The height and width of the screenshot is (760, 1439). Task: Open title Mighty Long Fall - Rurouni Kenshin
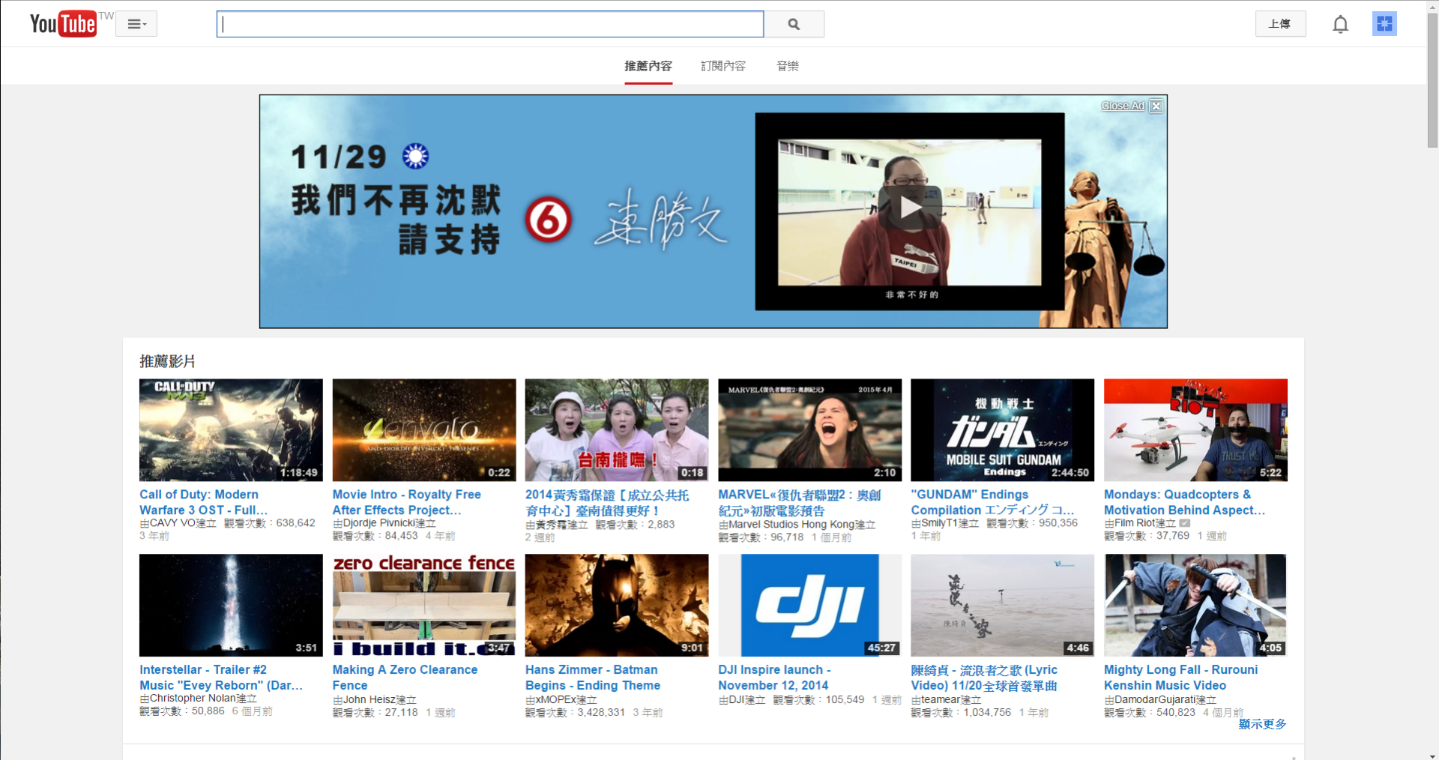pos(1181,678)
